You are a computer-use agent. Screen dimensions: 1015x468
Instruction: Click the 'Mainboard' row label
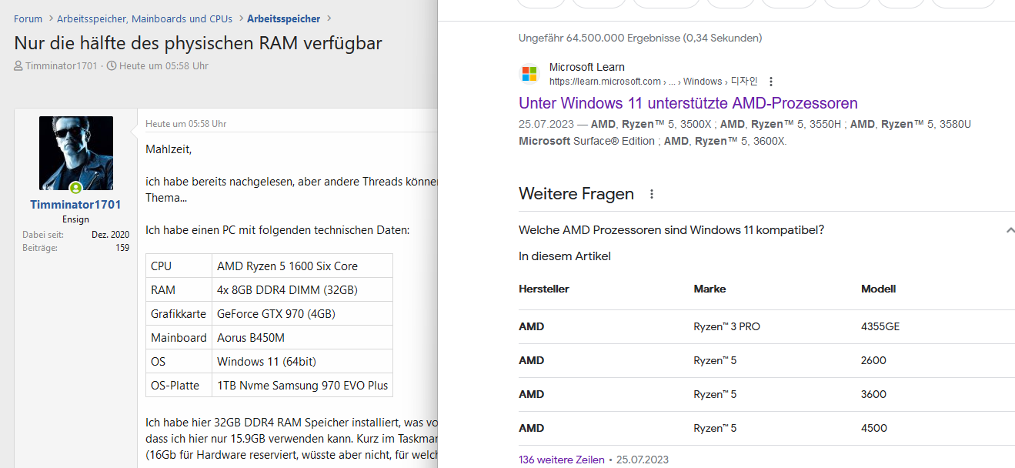pyautogui.click(x=179, y=337)
